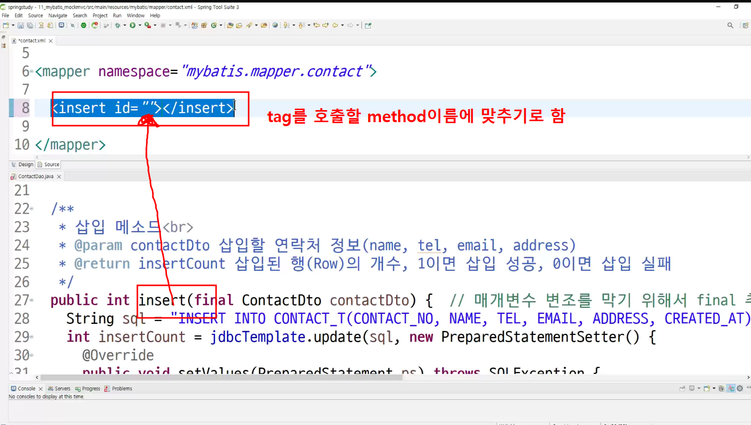The width and height of the screenshot is (751, 425).
Task: Close the contact.xml editor tab
Action: [x=51, y=41]
